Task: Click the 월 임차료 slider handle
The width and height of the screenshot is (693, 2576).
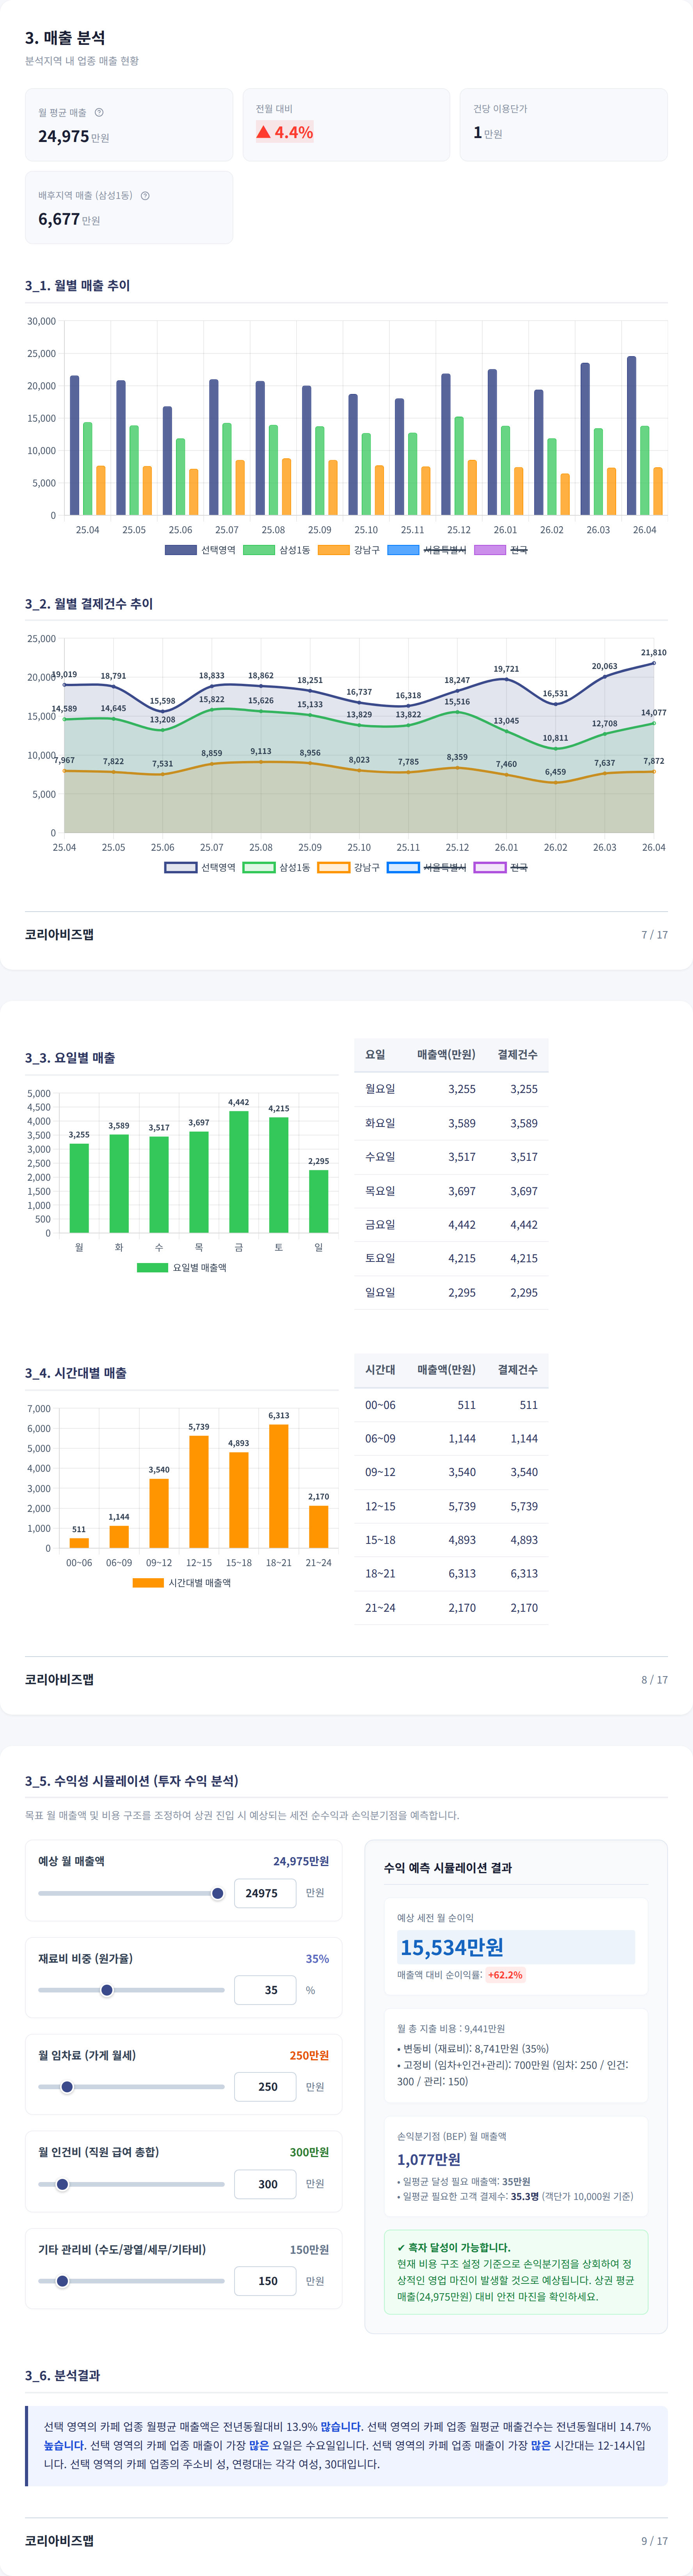Action: (x=67, y=2087)
